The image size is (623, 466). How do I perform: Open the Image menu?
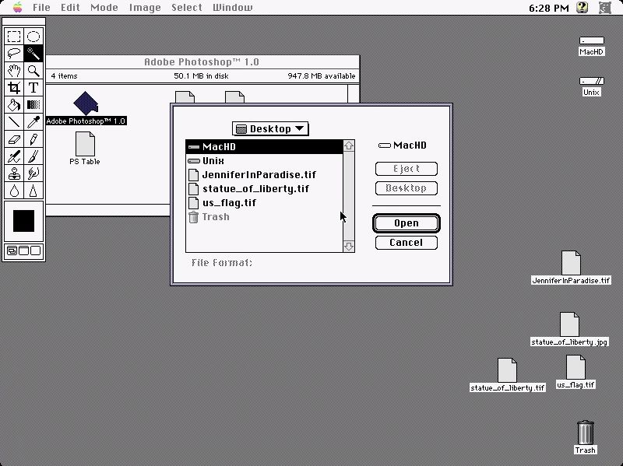tap(145, 7)
